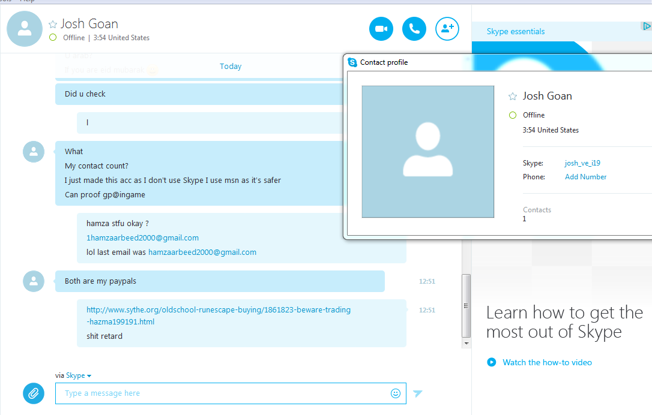The height and width of the screenshot is (415, 652).
Task: Click 'I just made this acc' message line
Action: 172,181
